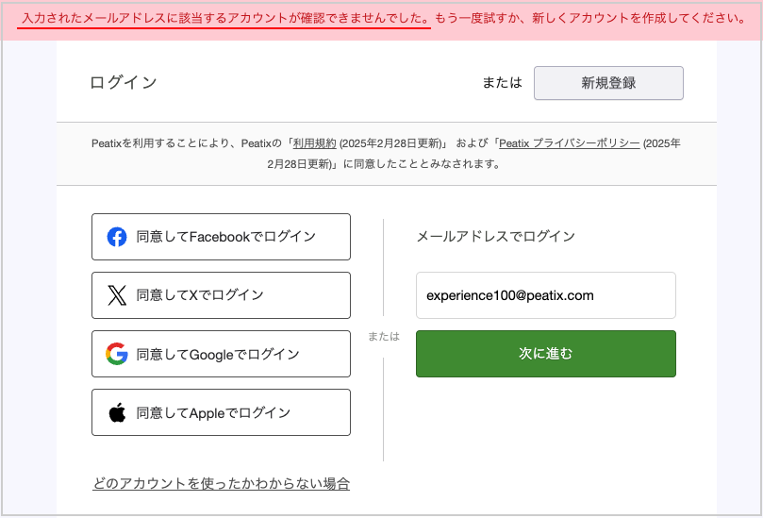The image size is (763, 518).
Task: Click the X logo icon
Action: pos(117,295)
